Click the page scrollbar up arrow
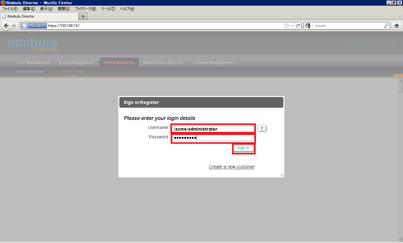The image size is (403, 243). 400,80
